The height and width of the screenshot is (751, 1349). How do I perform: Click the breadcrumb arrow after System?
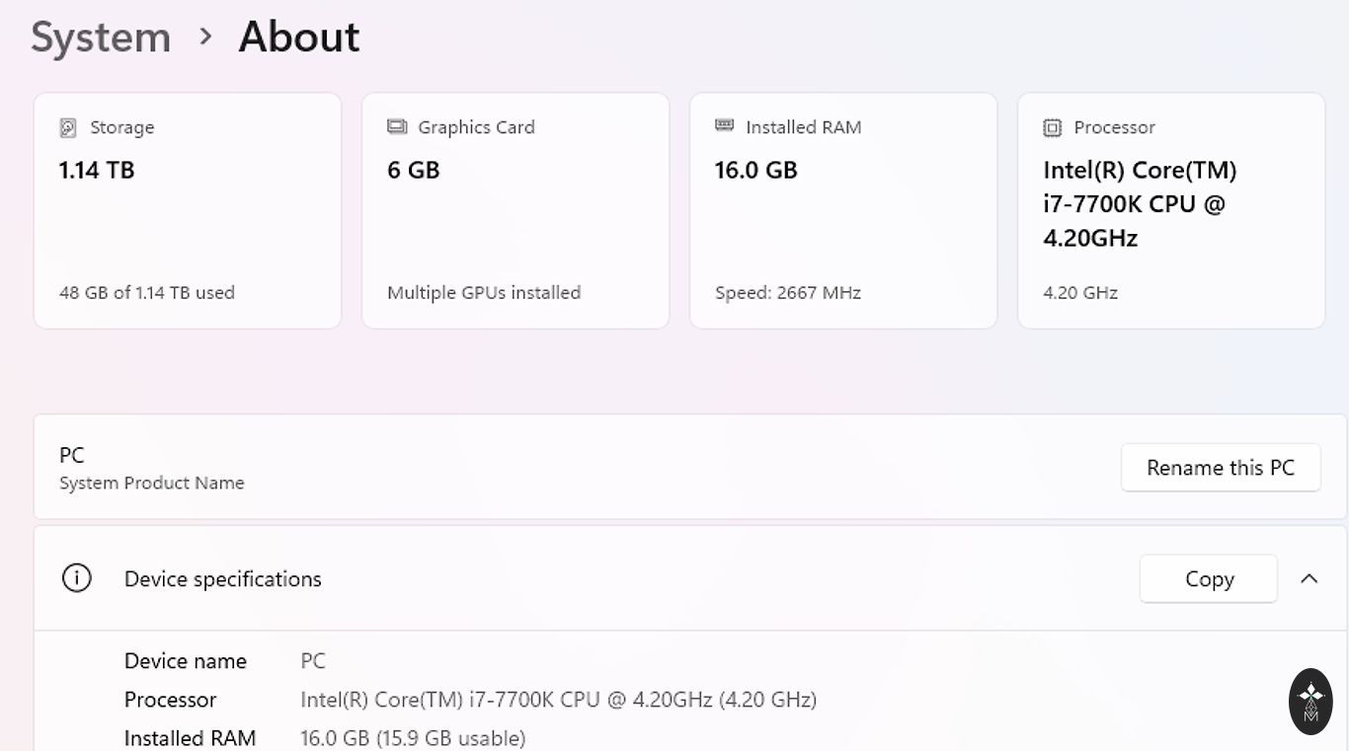pos(205,38)
